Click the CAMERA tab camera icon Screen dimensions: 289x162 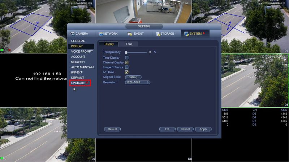pos(72,33)
